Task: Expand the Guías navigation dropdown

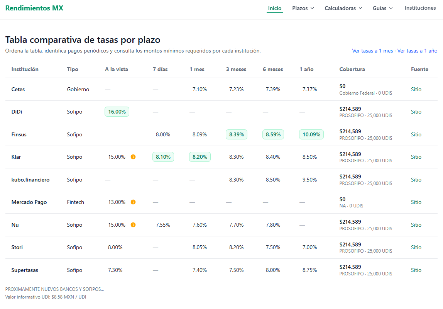Action: (x=382, y=8)
